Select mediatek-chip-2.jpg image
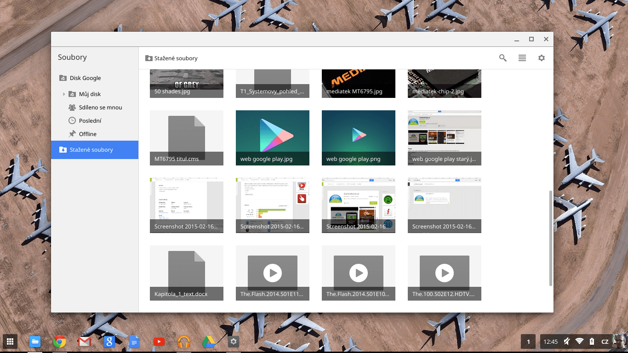 click(x=445, y=84)
